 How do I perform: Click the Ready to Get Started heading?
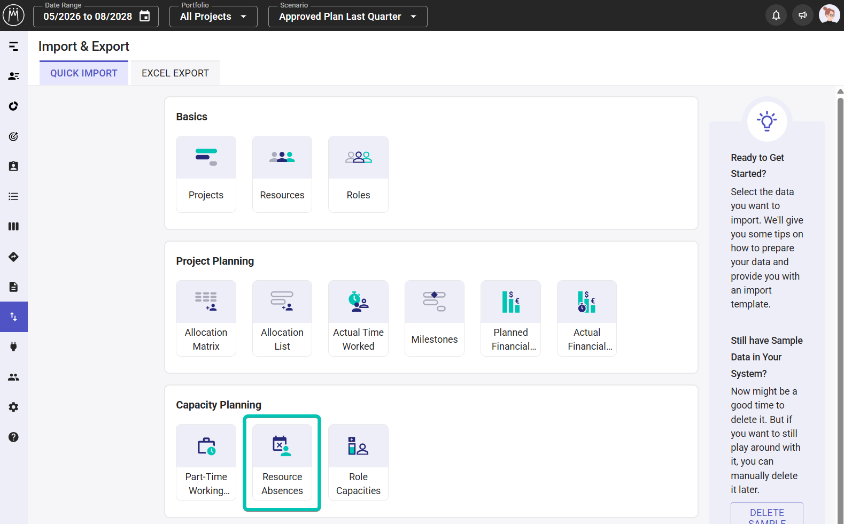(757, 166)
